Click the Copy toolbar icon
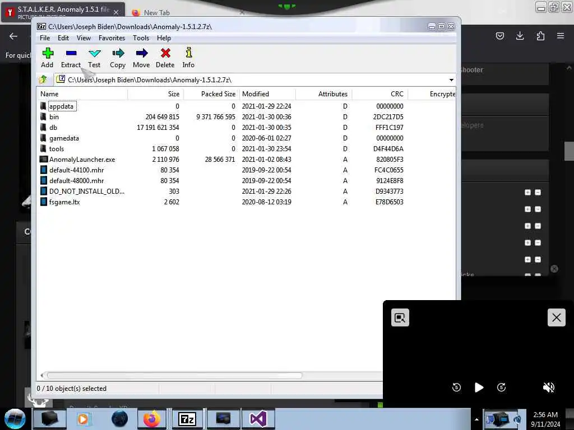This screenshot has height=430, width=574. coord(118,58)
